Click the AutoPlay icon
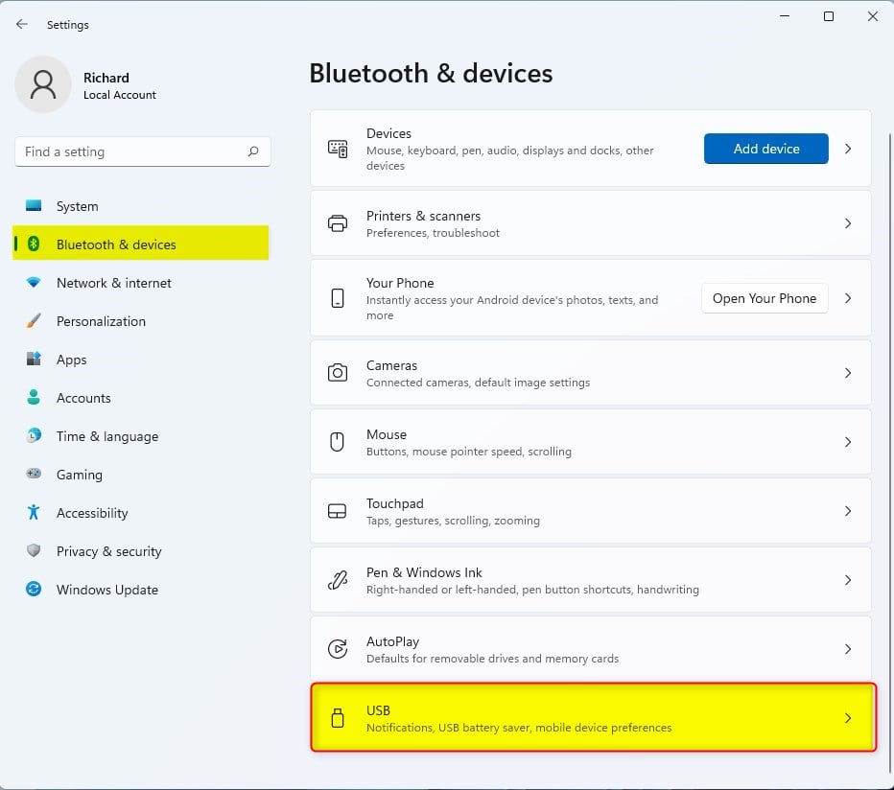This screenshot has width=894, height=790. 337,649
